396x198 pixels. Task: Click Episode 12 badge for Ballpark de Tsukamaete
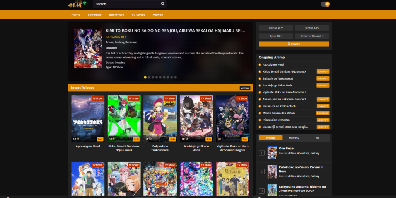[323, 78]
